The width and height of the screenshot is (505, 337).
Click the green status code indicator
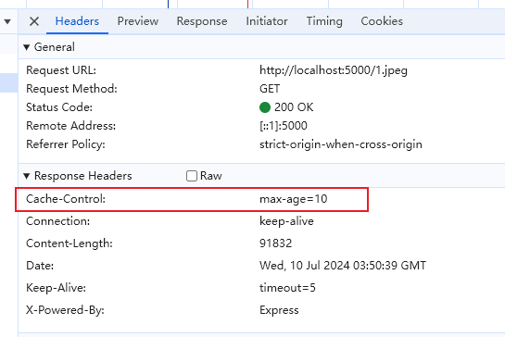point(265,107)
